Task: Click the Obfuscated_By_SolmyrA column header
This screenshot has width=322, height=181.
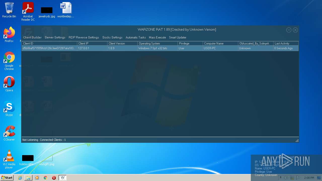Action: point(256,43)
